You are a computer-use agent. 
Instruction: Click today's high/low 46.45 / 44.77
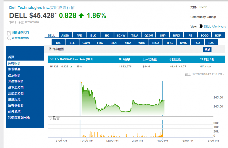[x=178, y=67]
